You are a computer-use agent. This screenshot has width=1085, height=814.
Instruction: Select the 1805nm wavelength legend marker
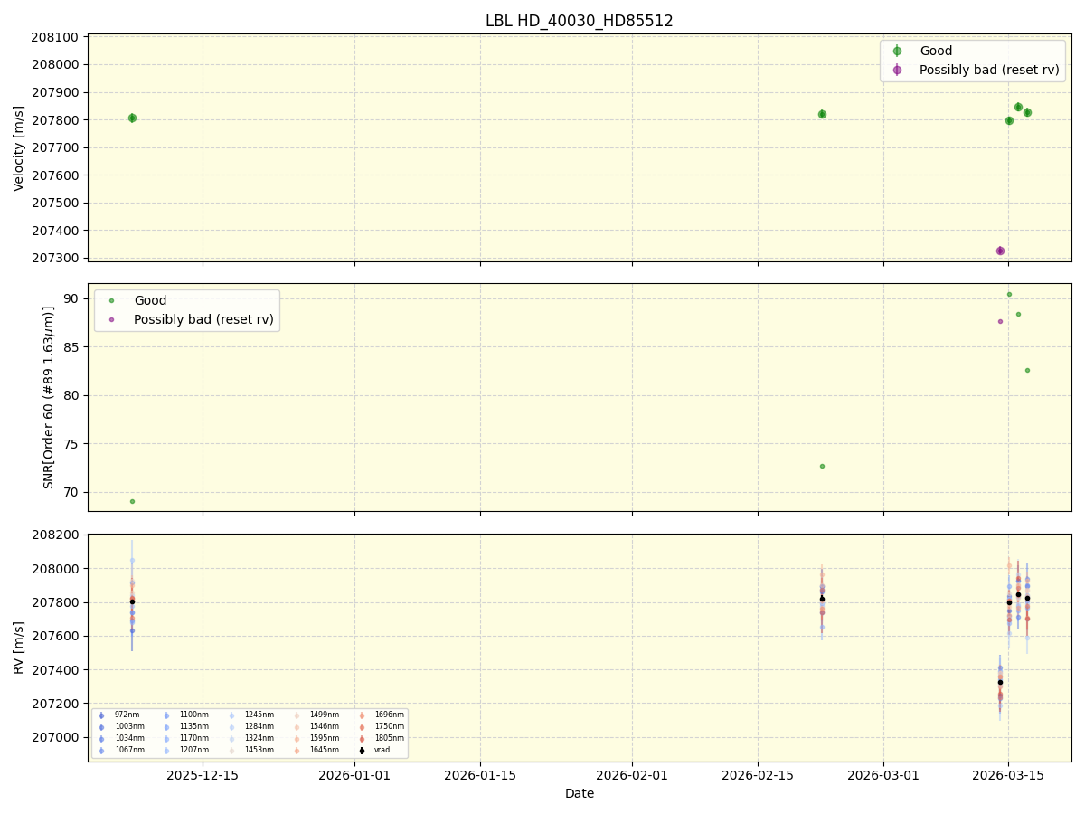pyautogui.click(x=362, y=737)
